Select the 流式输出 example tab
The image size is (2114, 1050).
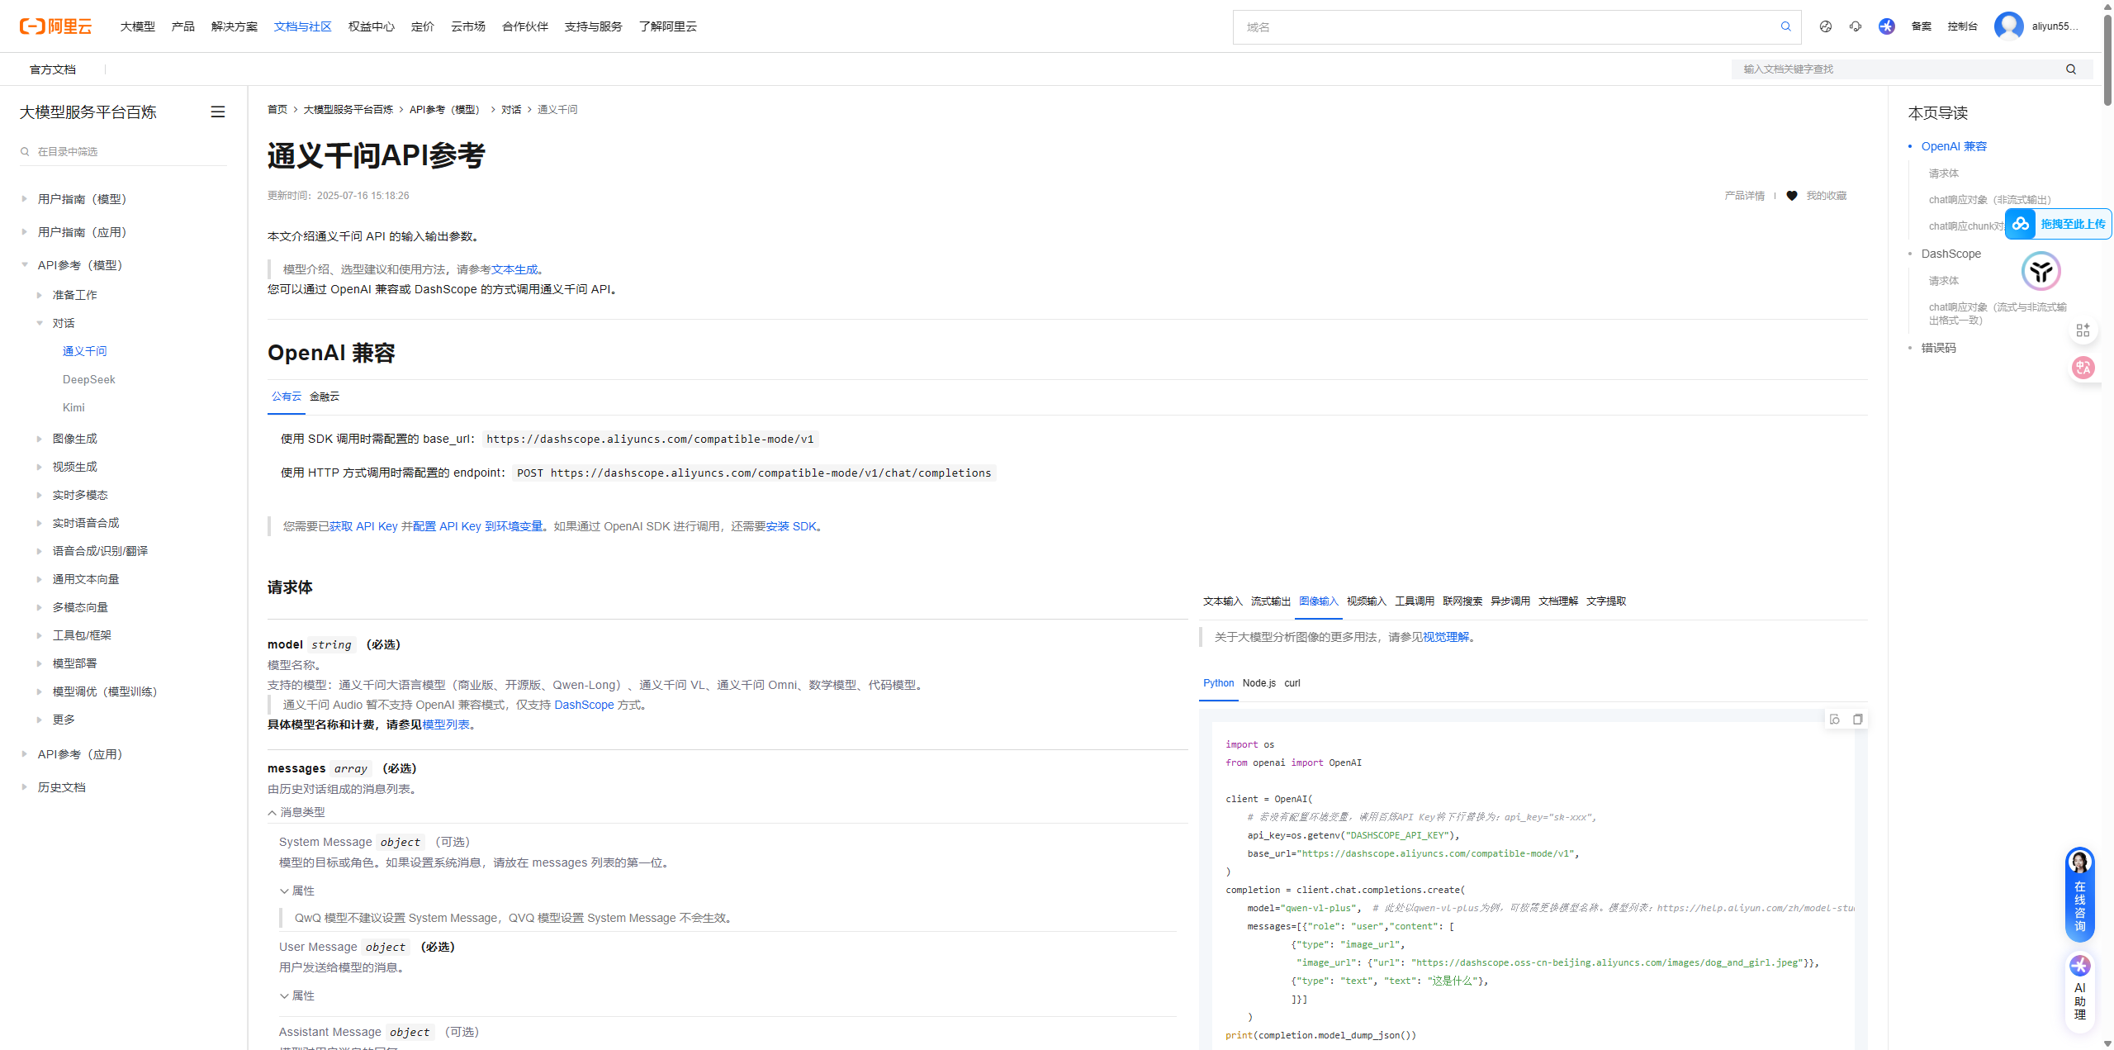[1271, 601]
